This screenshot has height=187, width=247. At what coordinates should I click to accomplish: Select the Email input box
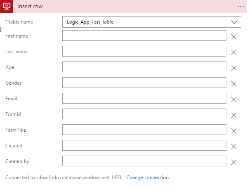[144, 98]
